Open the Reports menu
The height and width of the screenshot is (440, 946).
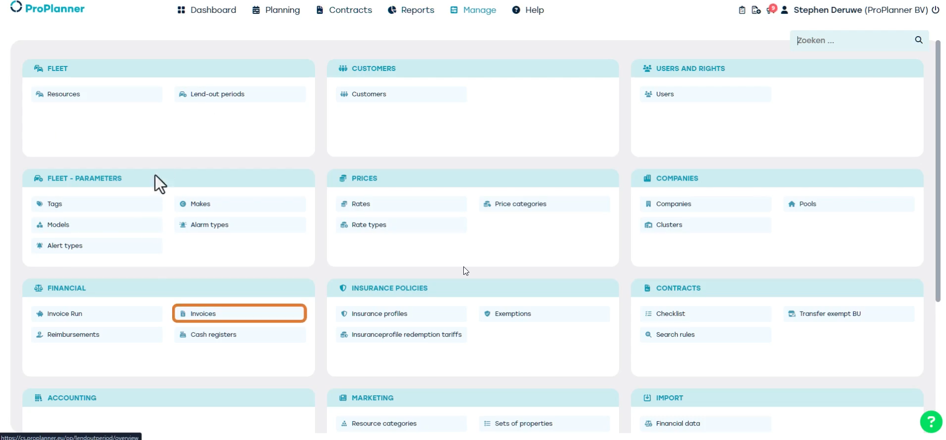[411, 10]
